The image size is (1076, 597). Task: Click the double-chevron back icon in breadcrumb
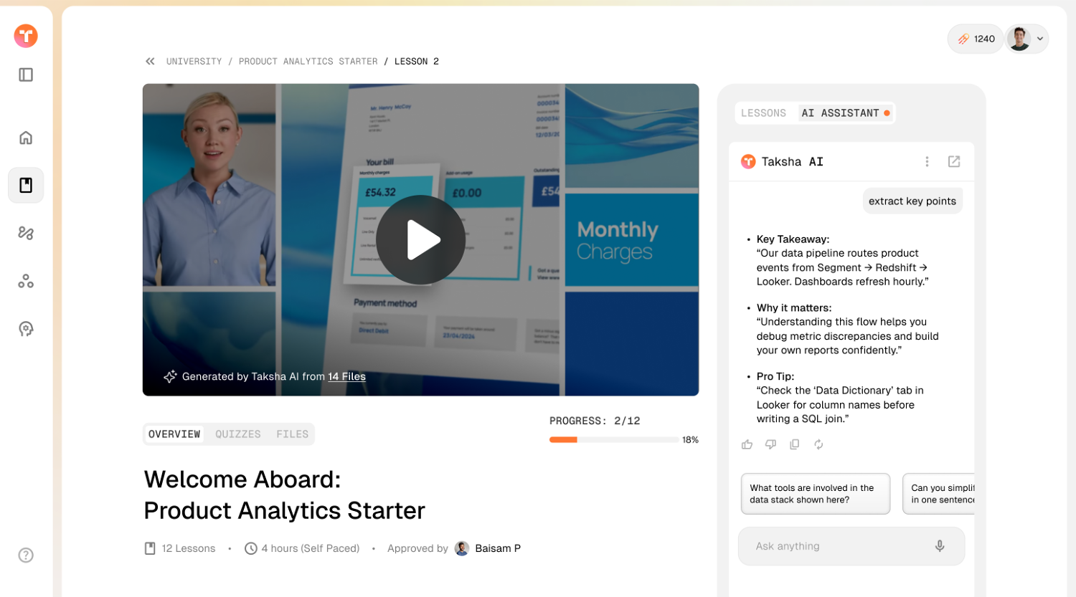[x=150, y=62]
